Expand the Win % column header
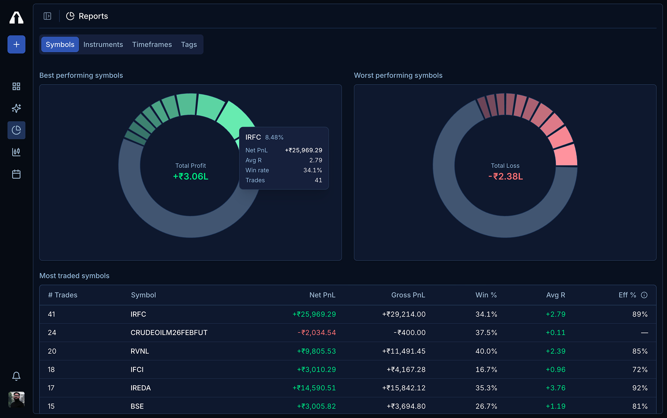This screenshot has width=667, height=418. pos(486,295)
